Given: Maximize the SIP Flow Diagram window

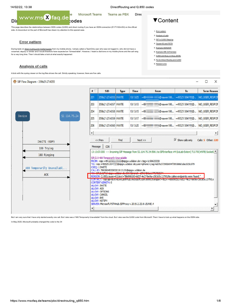Looking at the screenshot, I should coord(206,82).
